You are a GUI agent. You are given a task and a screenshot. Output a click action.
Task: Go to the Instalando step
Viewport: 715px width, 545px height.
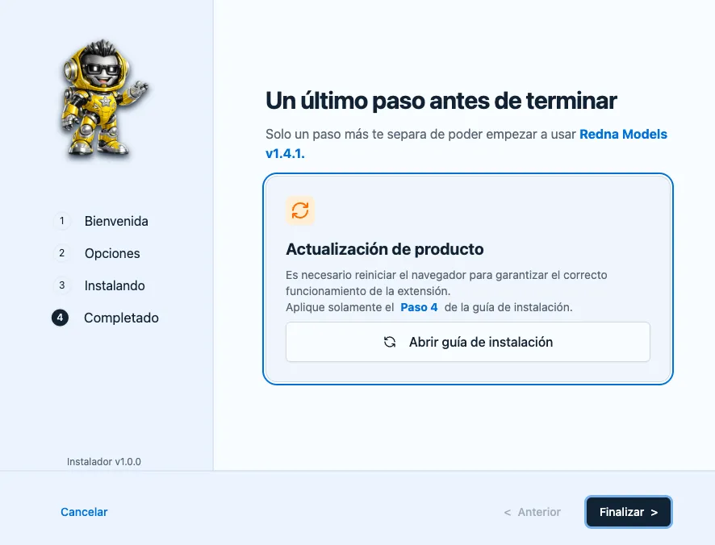pos(115,285)
